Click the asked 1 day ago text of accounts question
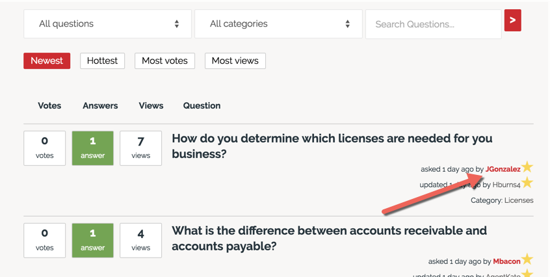The width and height of the screenshot is (550, 277). (454, 261)
